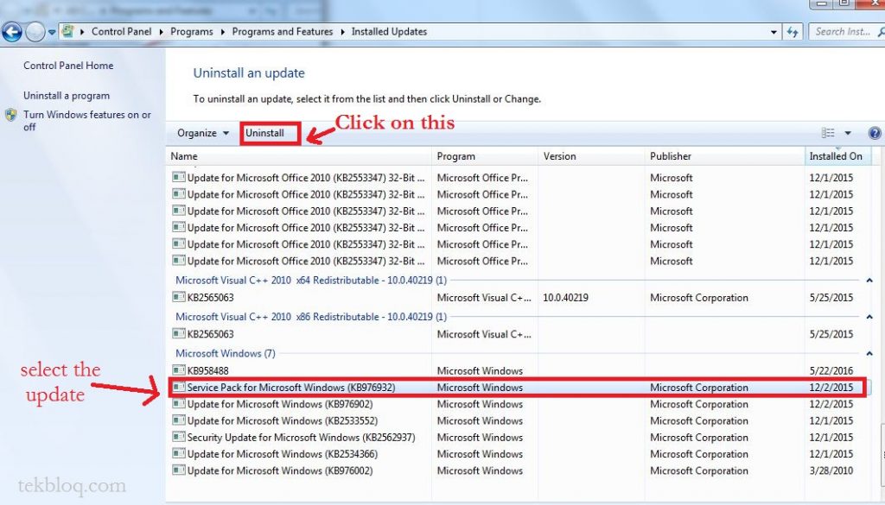This screenshot has width=885, height=505.
Task: Click the 3/28/2010 install date
Action: [831, 470]
